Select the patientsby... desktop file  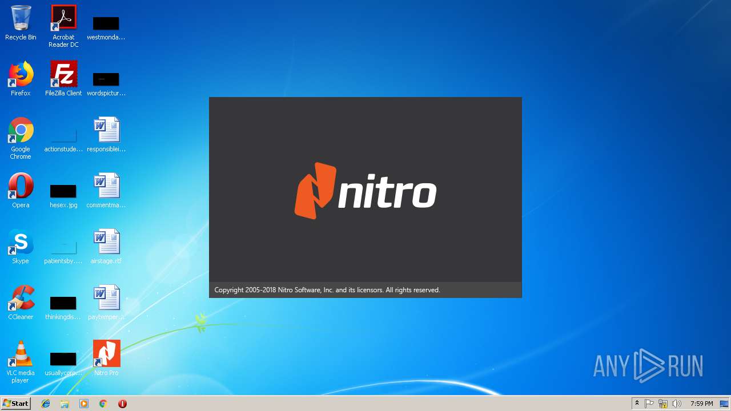pos(63,253)
